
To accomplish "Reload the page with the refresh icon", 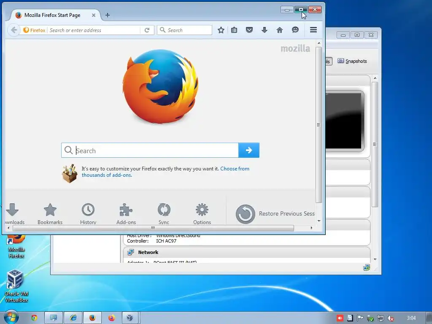I will (x=147, y=30).
